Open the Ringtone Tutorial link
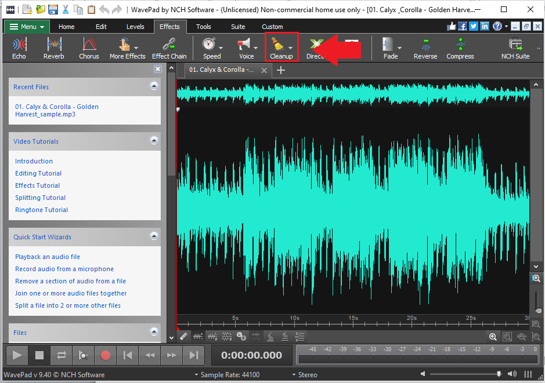Screen dimensions: 545x383 click(41, 210)
